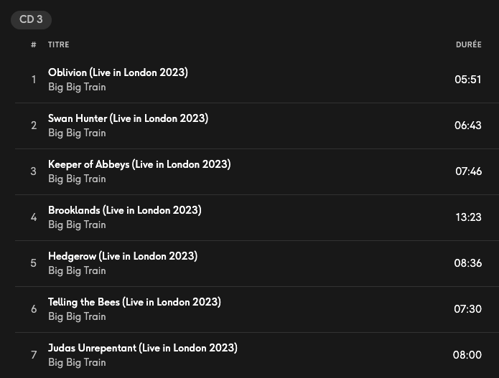Viewport: 499px width, 378px height.
Task: Select the CD 3 disc badge
Action: [x=31, y=19]
